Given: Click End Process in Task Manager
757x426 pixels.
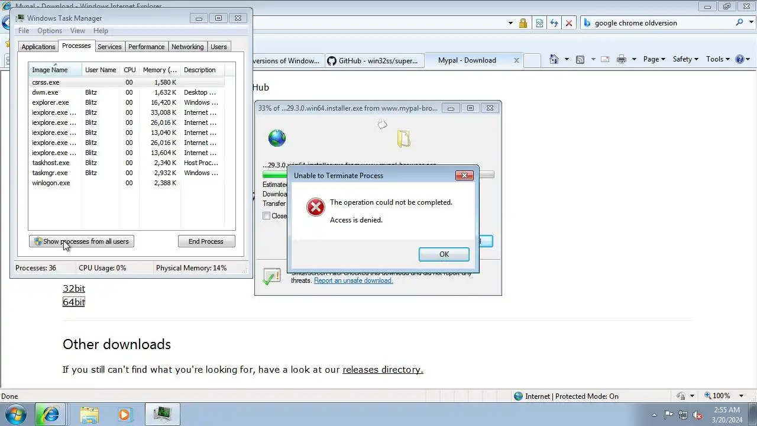Looking at the screenshot, I should (206, 241).
